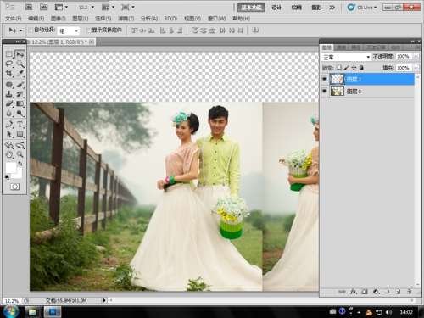Open the 滤镜(T) menu

pos(126,19)
